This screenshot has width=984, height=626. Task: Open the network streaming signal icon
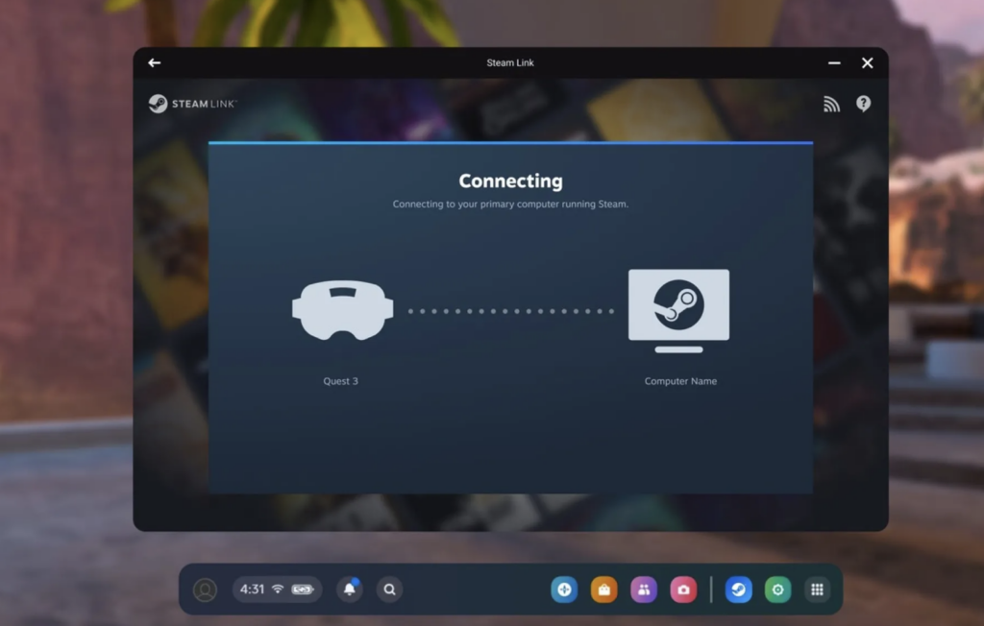[x=831, y=104]
